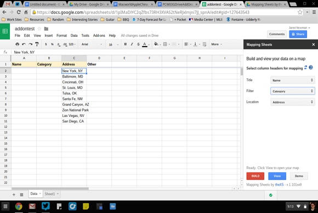Open the Work Sites bookmark folder
Screen dimensions: 318x213
pos(12,20)
